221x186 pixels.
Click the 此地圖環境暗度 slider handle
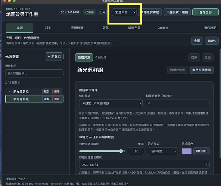pos(121,151)
